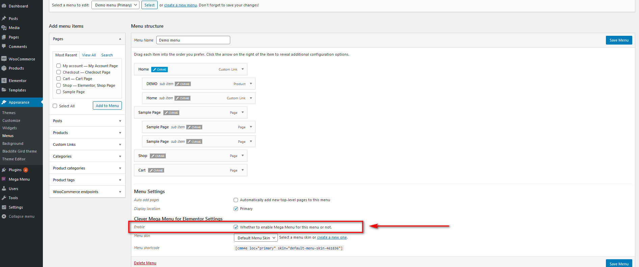Expand the Posts accordion panel
This screenshot has height=267, width=639.
pyautogui.click(x=87, y=121)
